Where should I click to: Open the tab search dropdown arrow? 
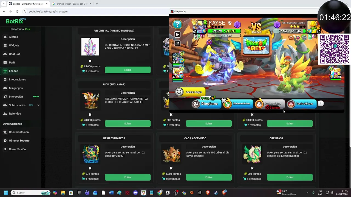tap(3, 4)
